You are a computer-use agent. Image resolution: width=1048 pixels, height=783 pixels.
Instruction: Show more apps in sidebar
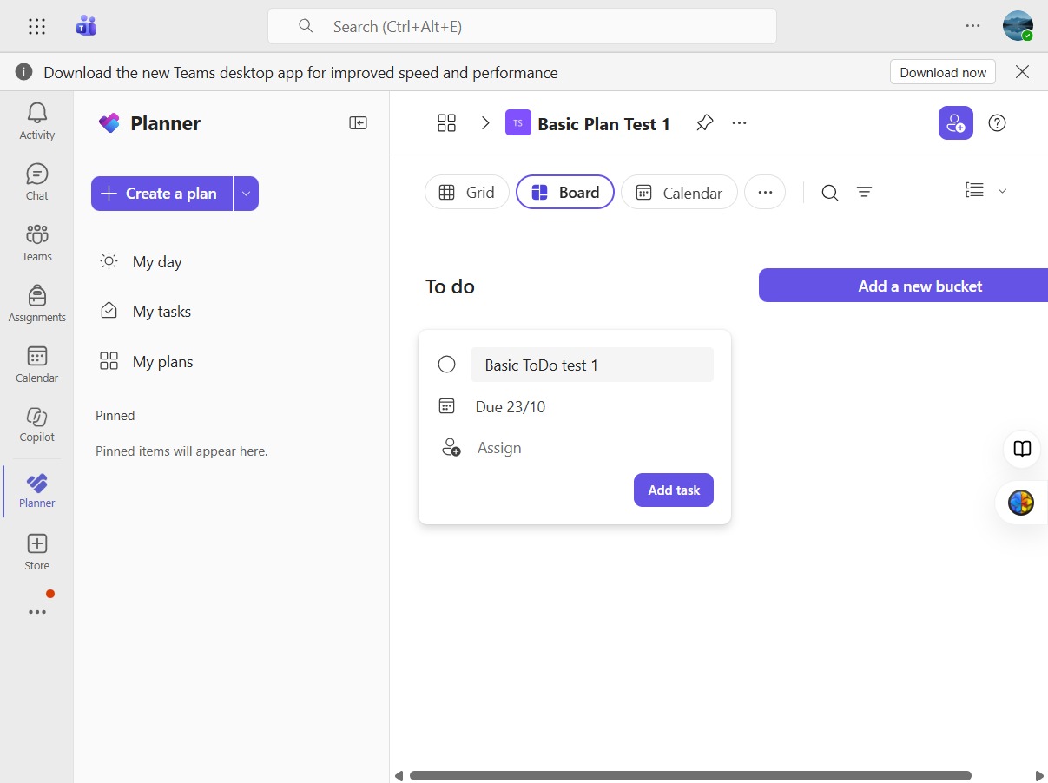tap(37, 612)
